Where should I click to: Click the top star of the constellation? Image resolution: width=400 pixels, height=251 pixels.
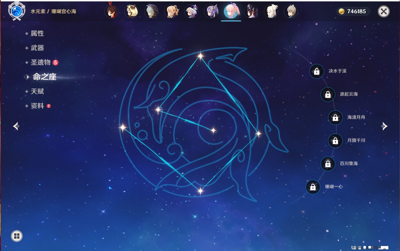(x=200, y=56)
